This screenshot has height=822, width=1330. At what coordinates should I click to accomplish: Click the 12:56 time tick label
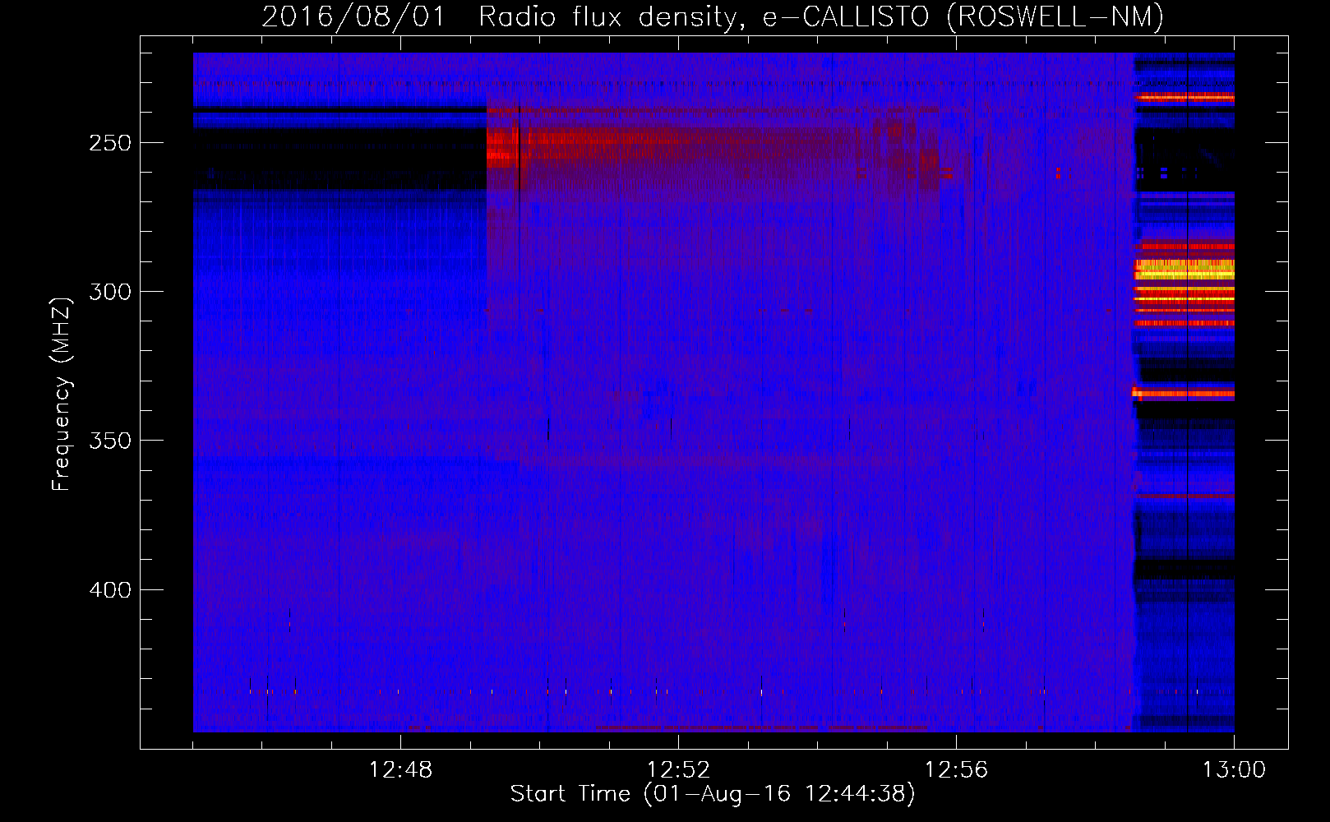(956, 770)
